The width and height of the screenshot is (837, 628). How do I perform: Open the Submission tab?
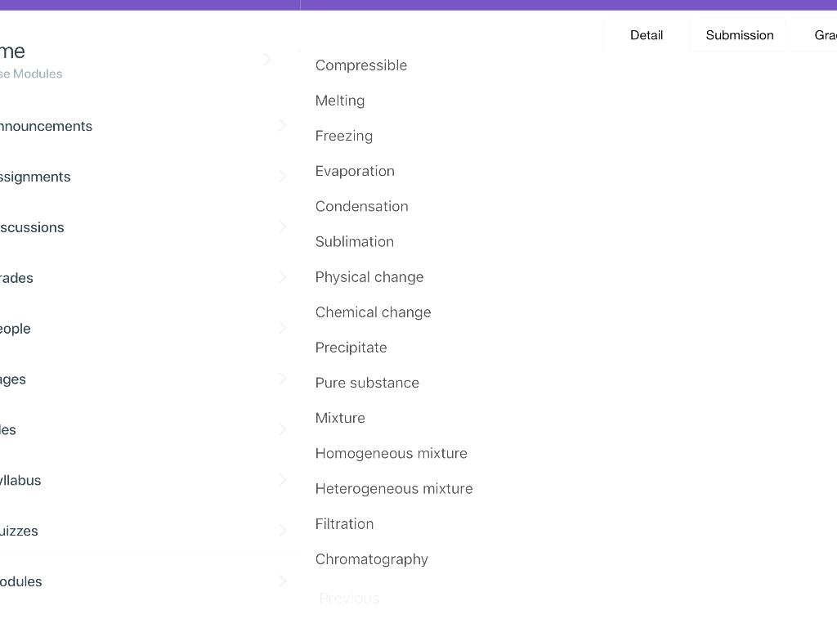coord(739,35)
